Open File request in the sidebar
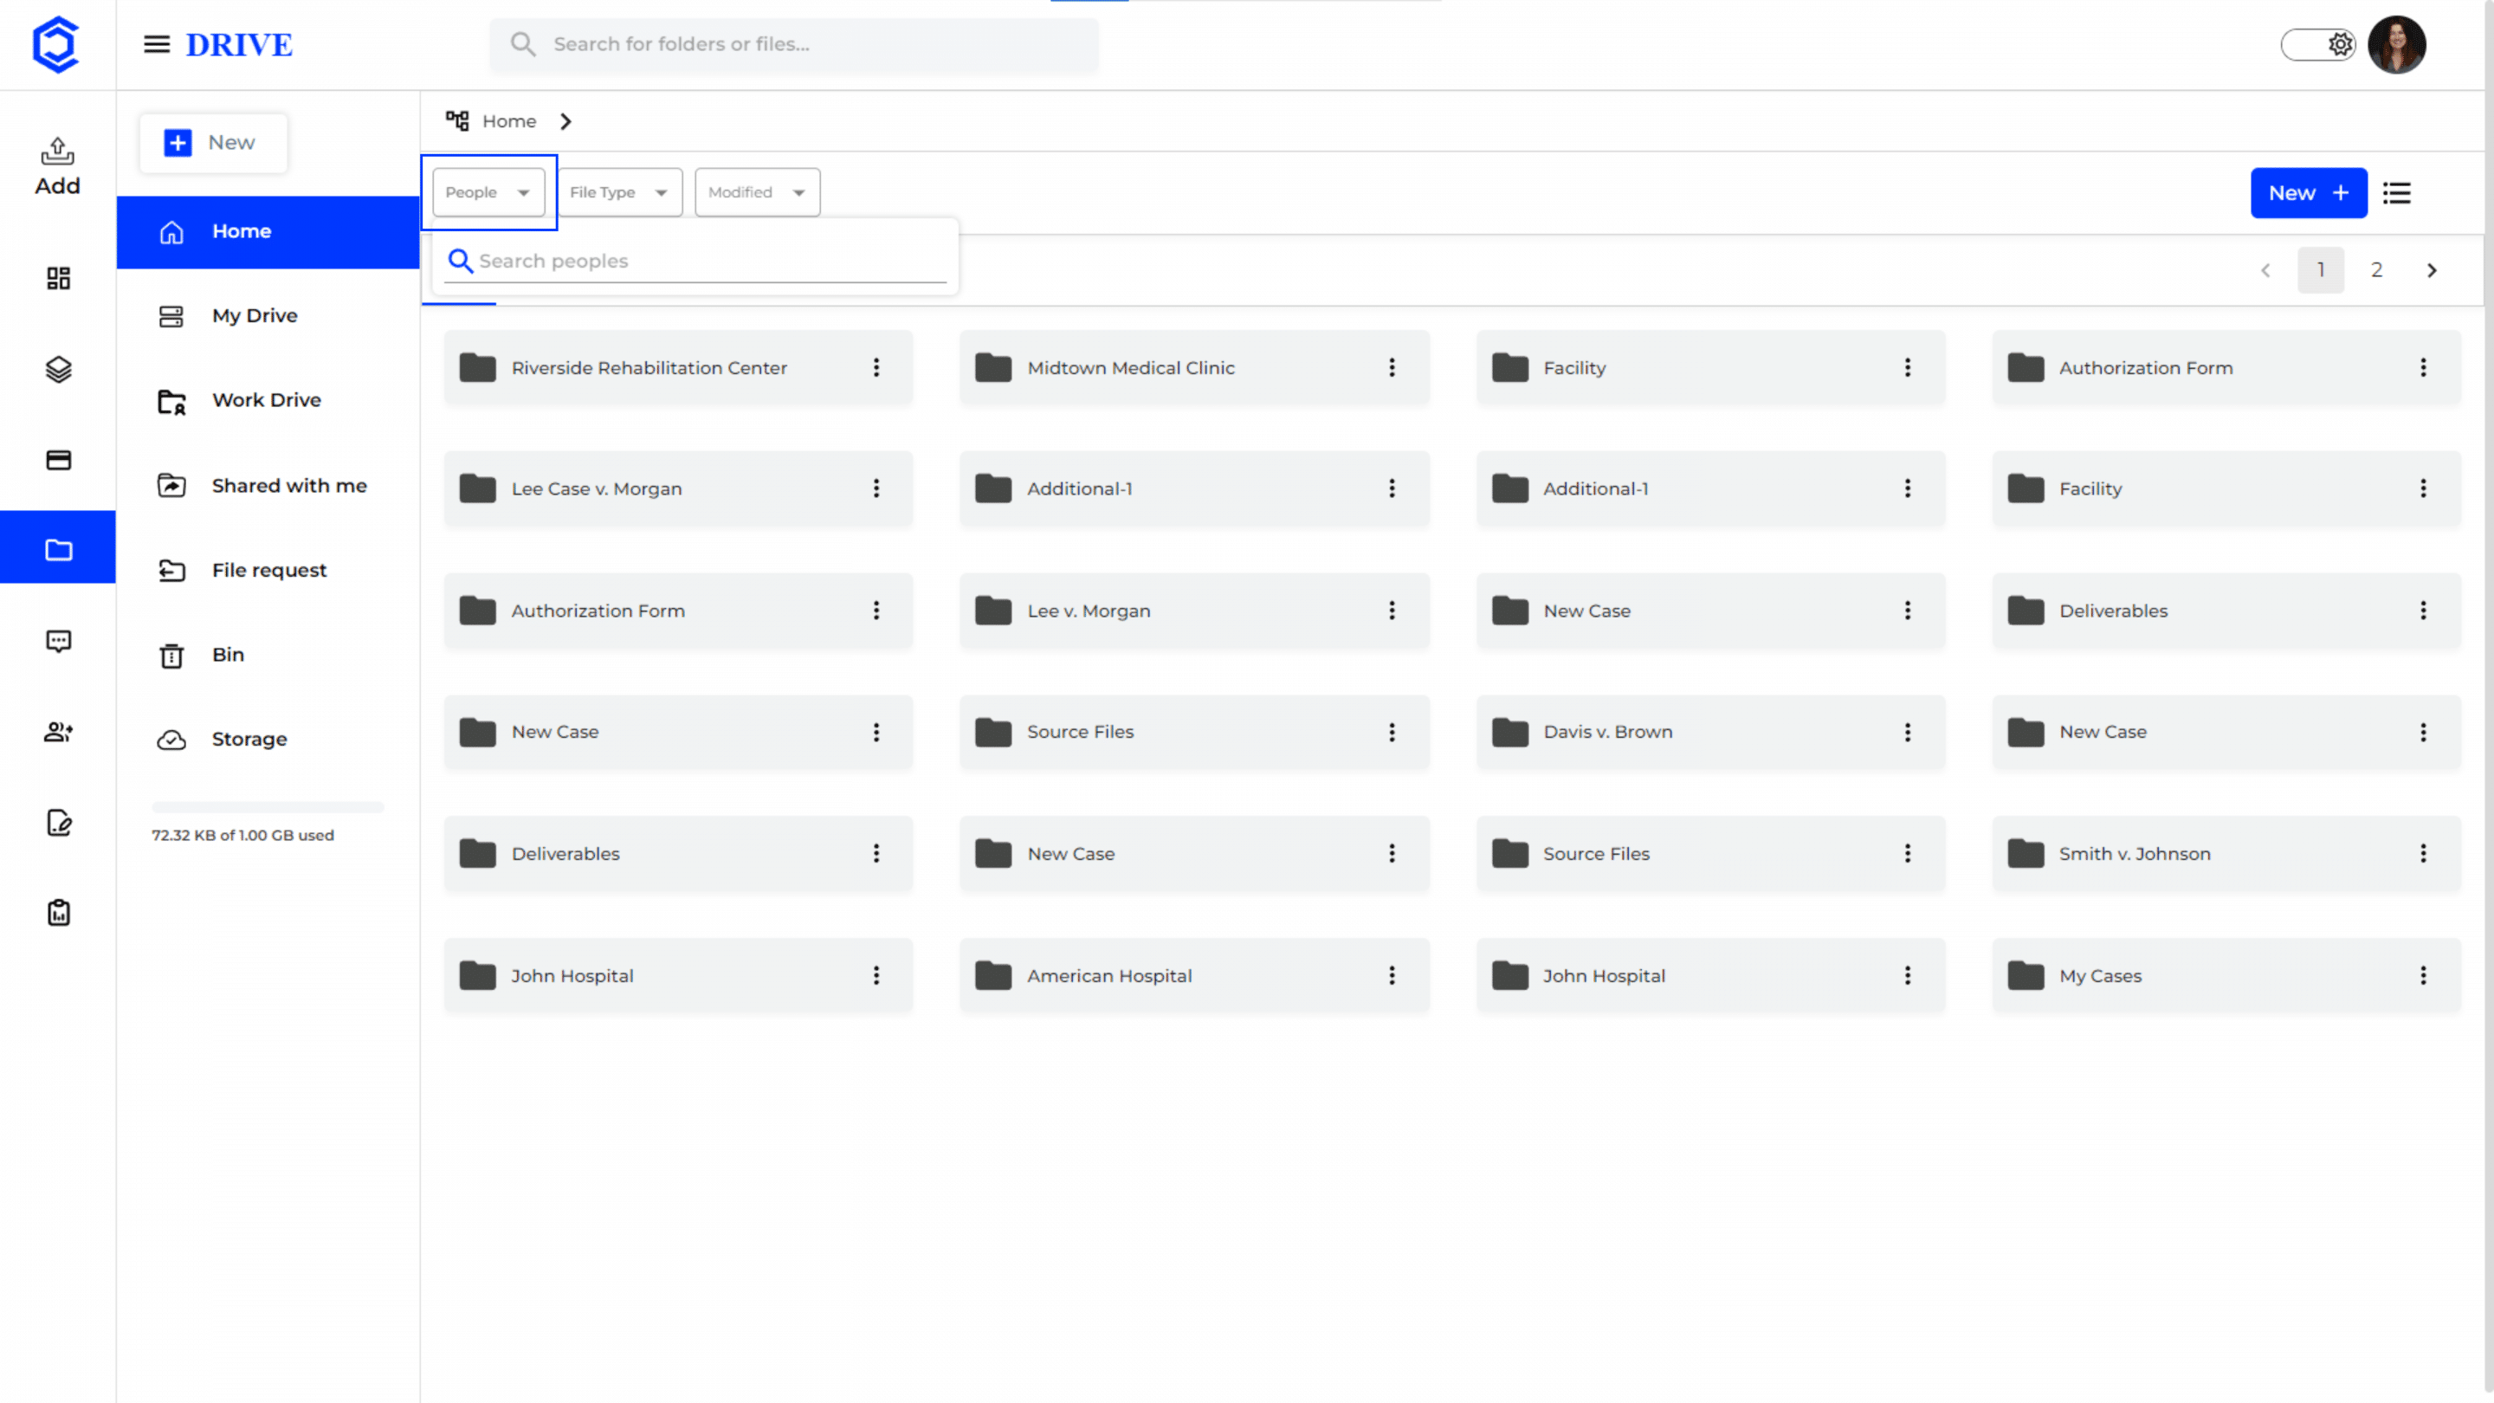The height and width of the screenshot is (1403, 2494). [268, 571]
